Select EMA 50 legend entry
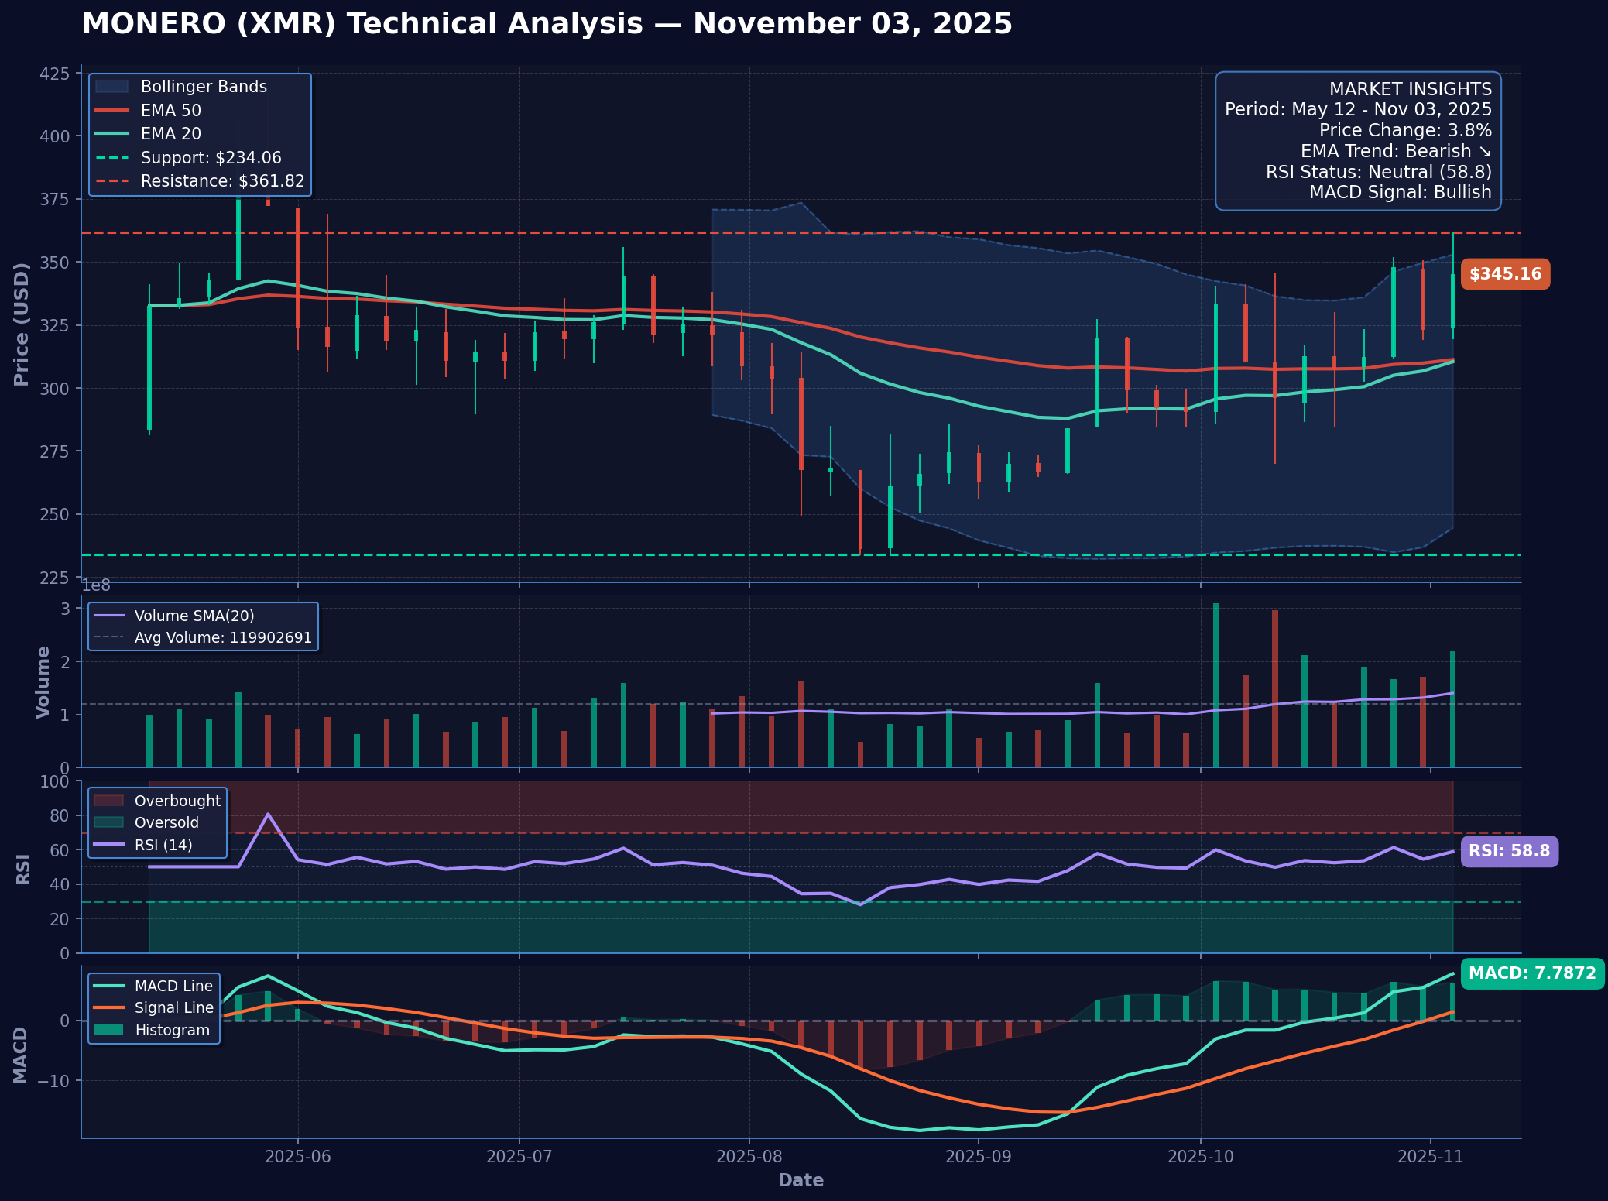This screenshot has height=1201, width=1608. pos(170,111)
